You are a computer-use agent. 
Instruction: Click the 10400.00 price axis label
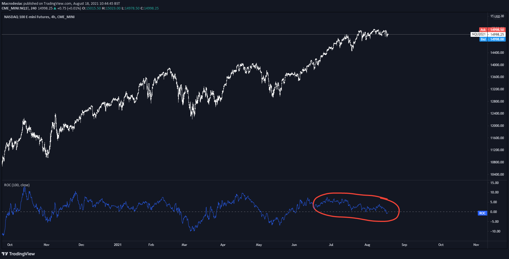[497, 174]
